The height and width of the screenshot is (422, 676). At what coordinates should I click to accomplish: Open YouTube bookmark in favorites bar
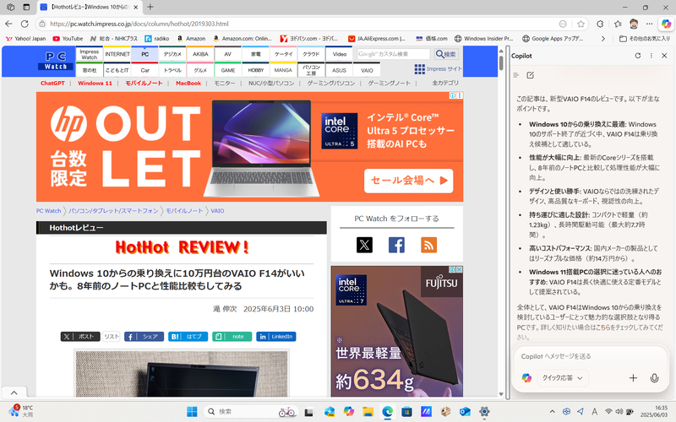click(68, 38)
